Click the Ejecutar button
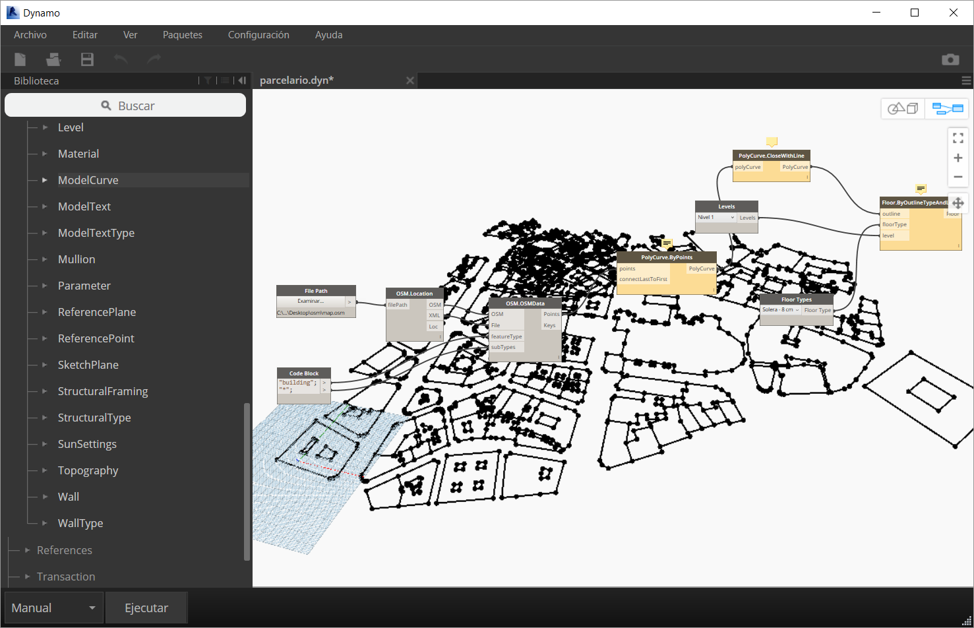Viewport: 974px width, 628px height. point(146,608)
